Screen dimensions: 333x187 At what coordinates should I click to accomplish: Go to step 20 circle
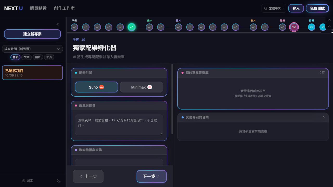tap(311, 27)
